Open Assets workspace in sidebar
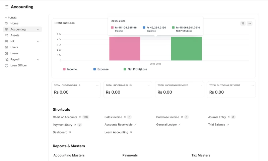The width and height of the screenshot is (268, 161). coord(15,35)
